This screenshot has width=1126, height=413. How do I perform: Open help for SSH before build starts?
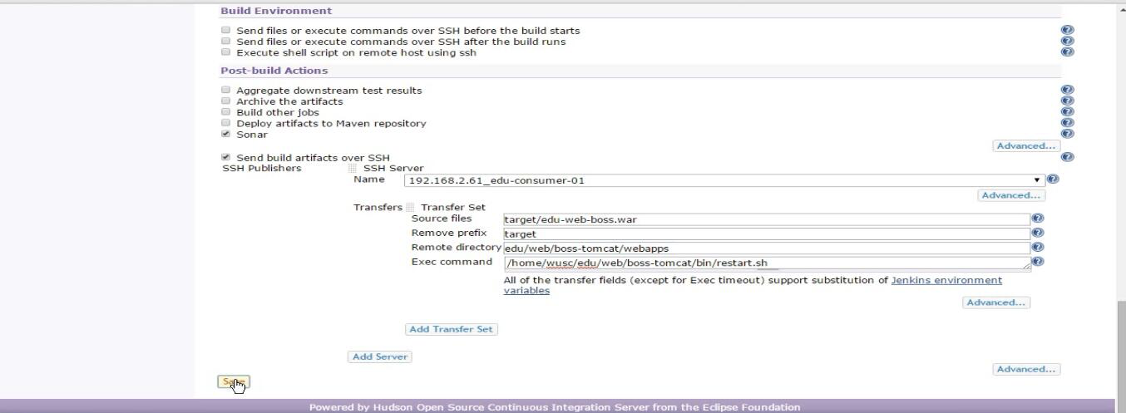tap(1068, 30)
